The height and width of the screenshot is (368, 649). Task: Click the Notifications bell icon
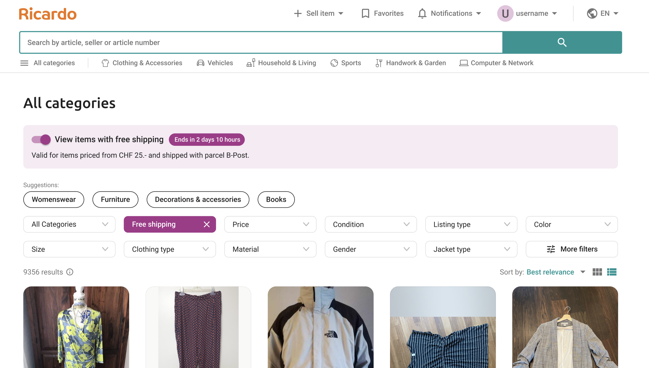422,13
